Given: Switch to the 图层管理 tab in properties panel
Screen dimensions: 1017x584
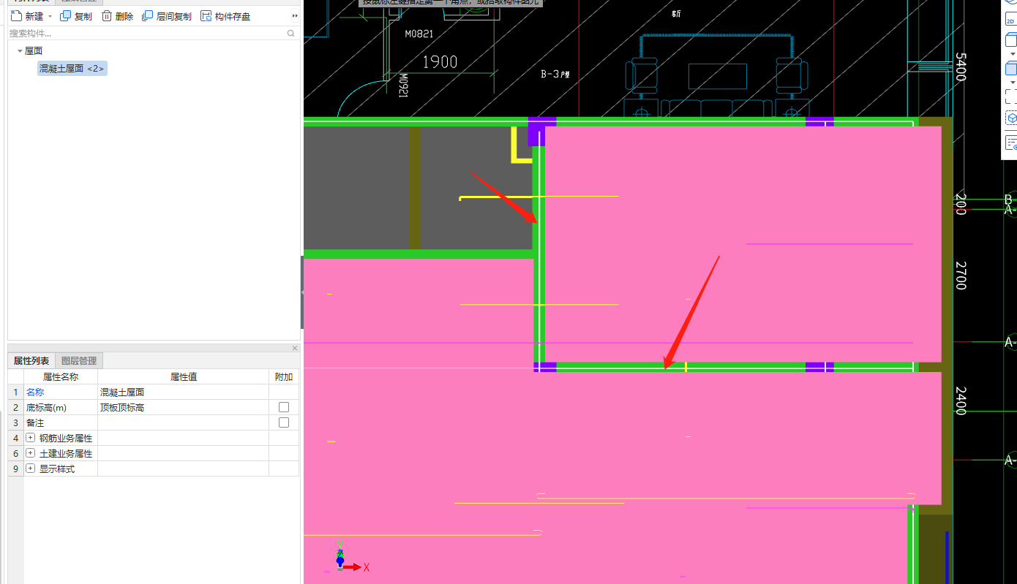Looking at the screenshot, I should click(79, 360).
